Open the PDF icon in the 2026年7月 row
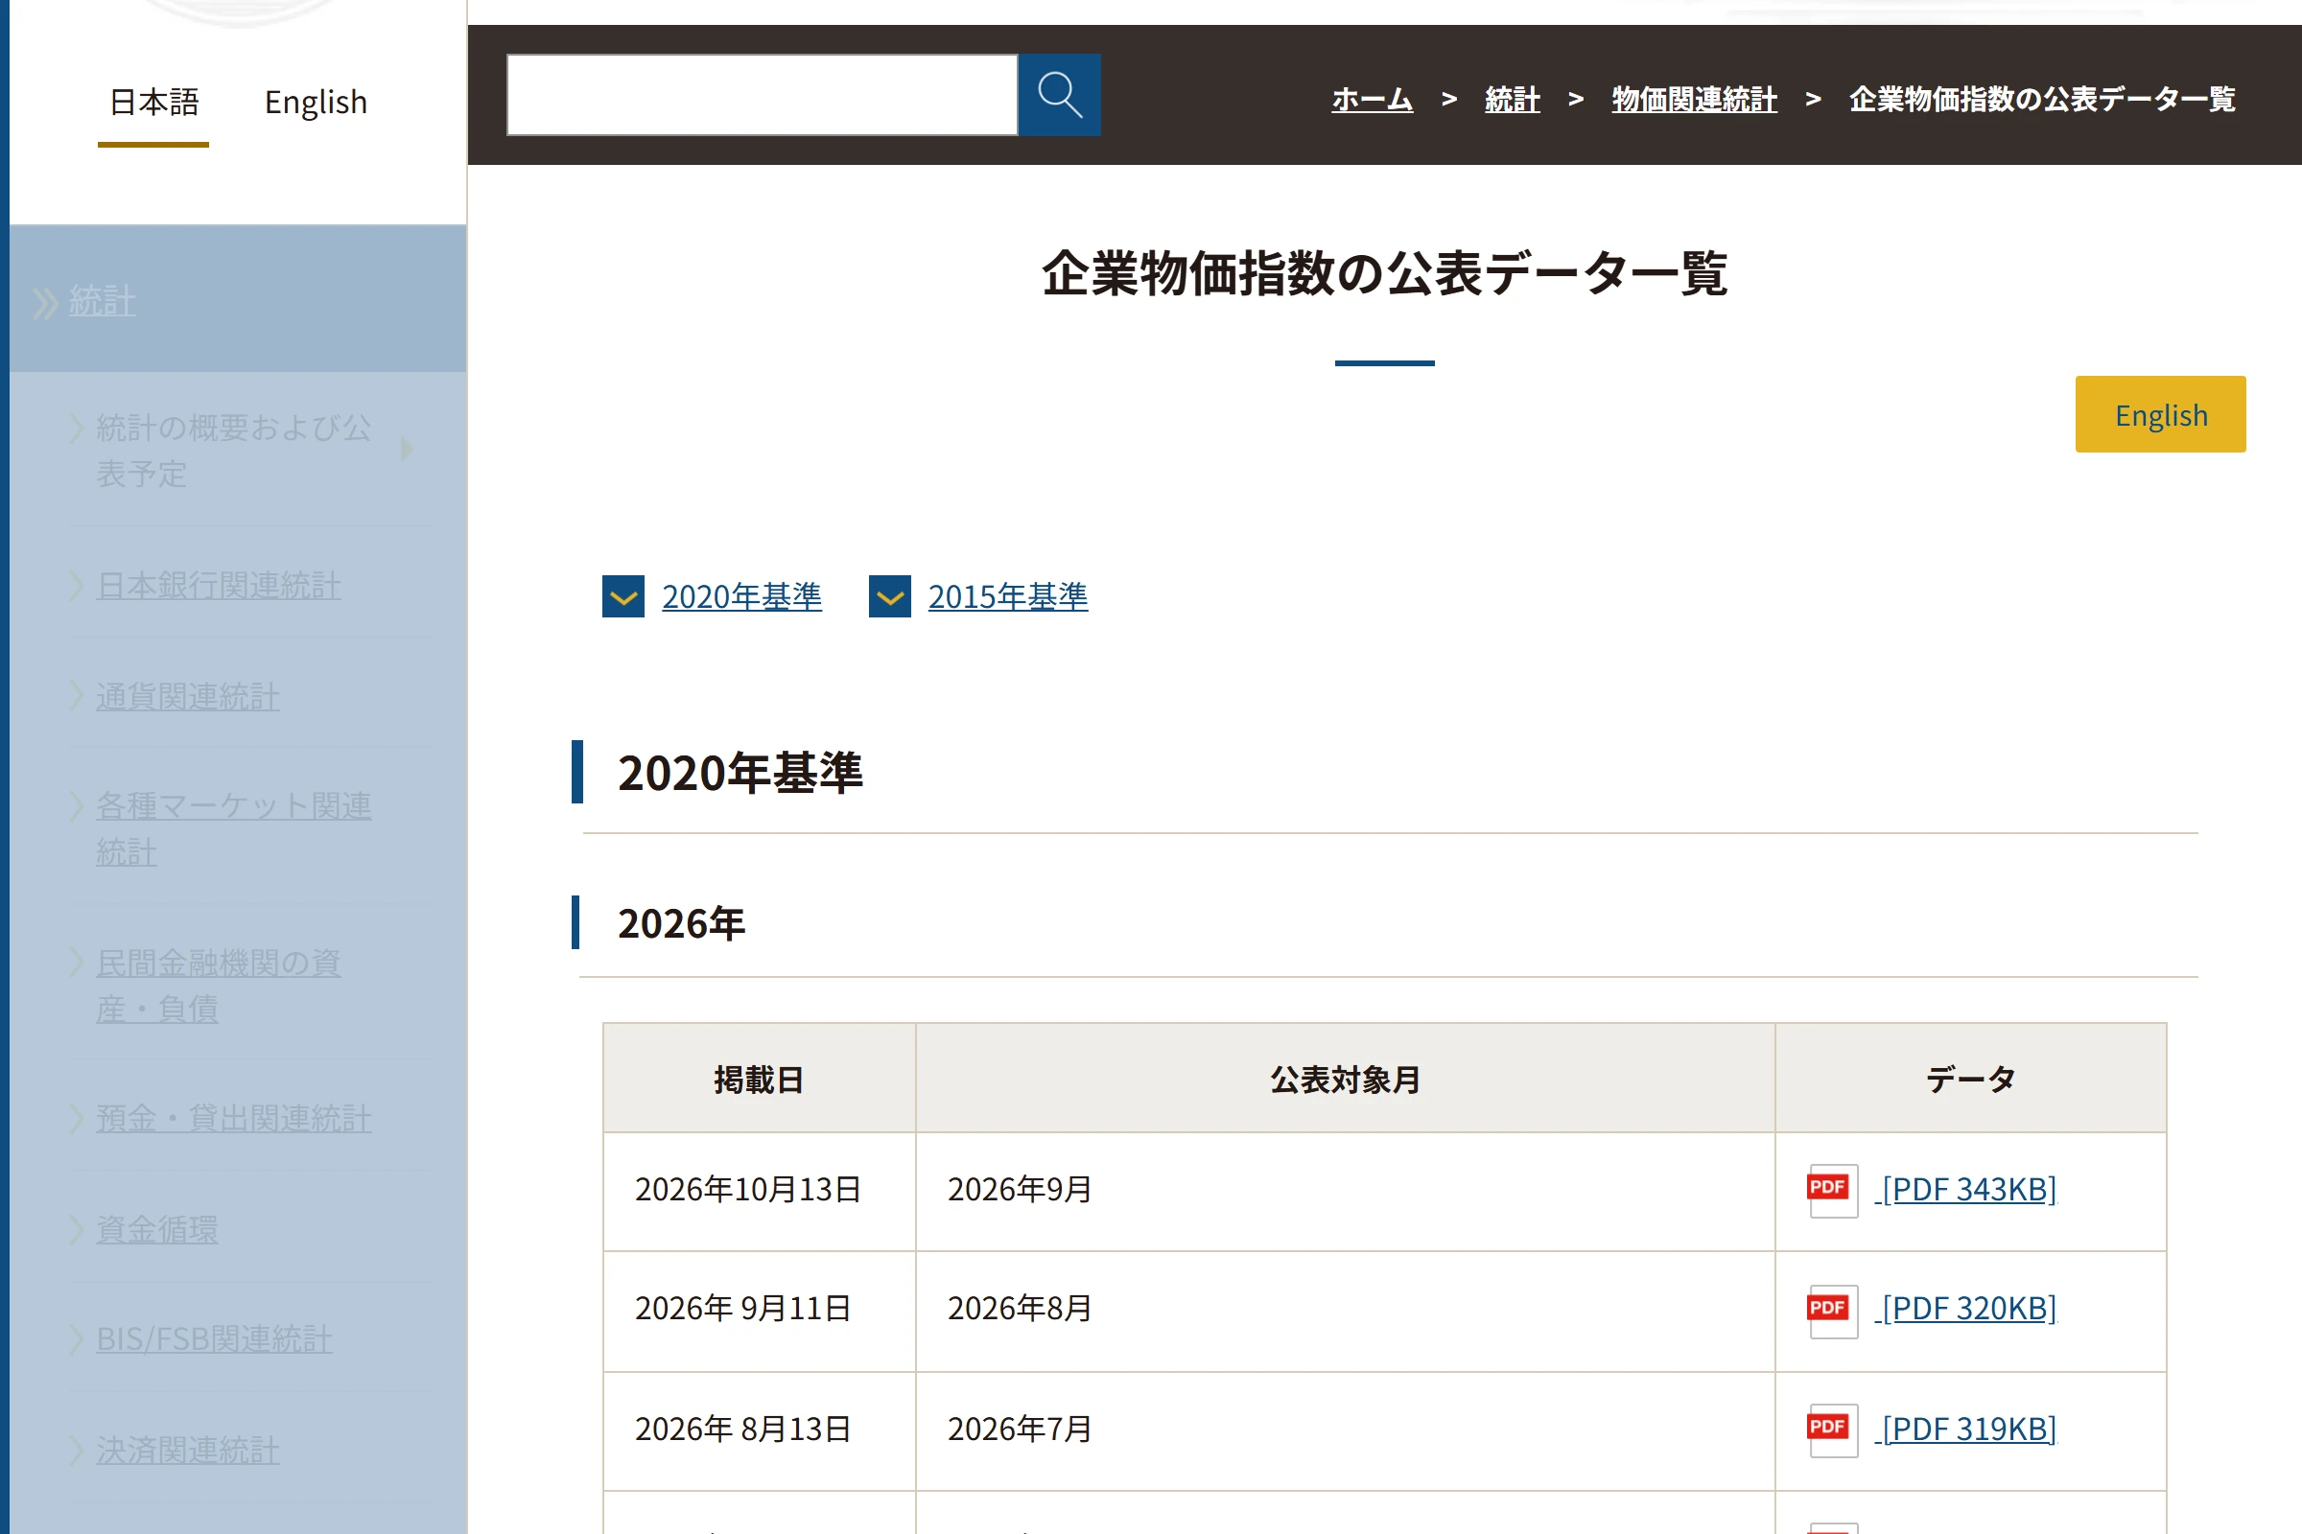Viewport: 2302px width, 1534px height. tap(1832, 1430)
